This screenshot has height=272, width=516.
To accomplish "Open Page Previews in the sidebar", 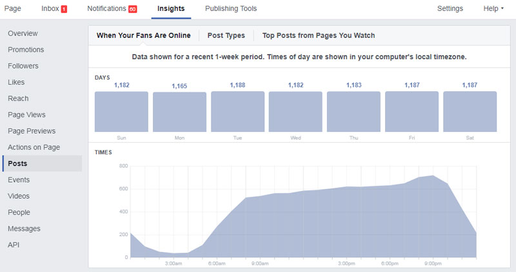I will [x=32, y=131].
